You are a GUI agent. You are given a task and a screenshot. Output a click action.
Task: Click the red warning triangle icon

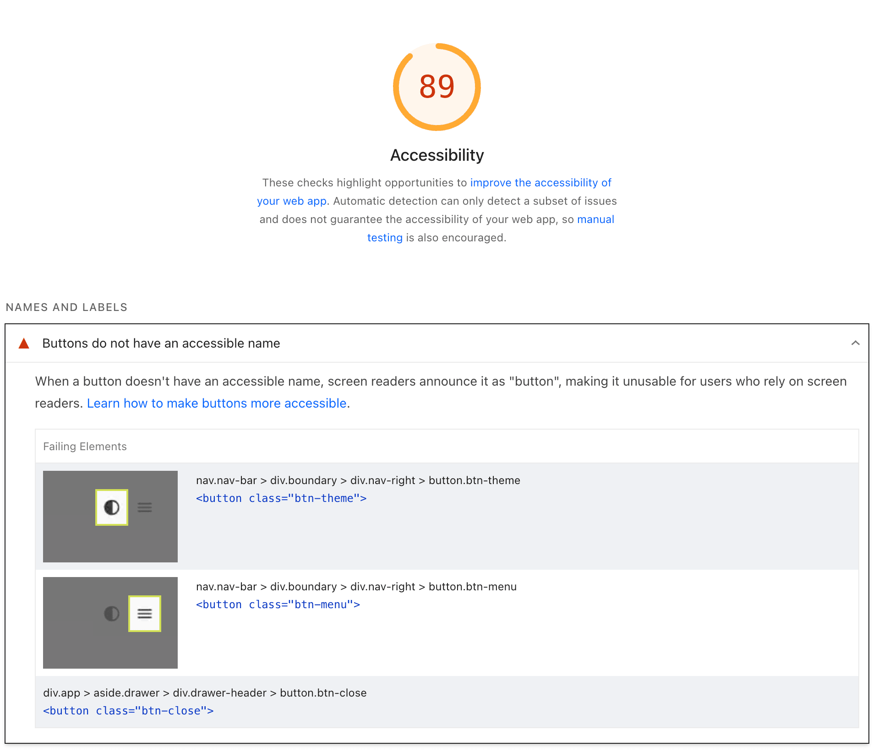pos(24,343)
